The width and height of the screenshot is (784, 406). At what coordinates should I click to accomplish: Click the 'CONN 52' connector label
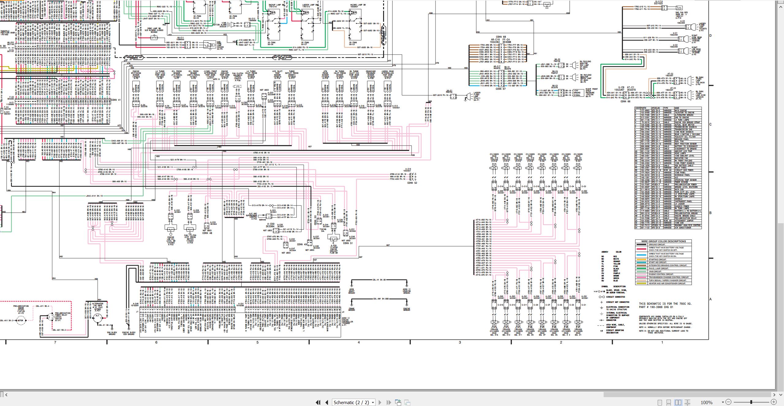pos(412,183)
